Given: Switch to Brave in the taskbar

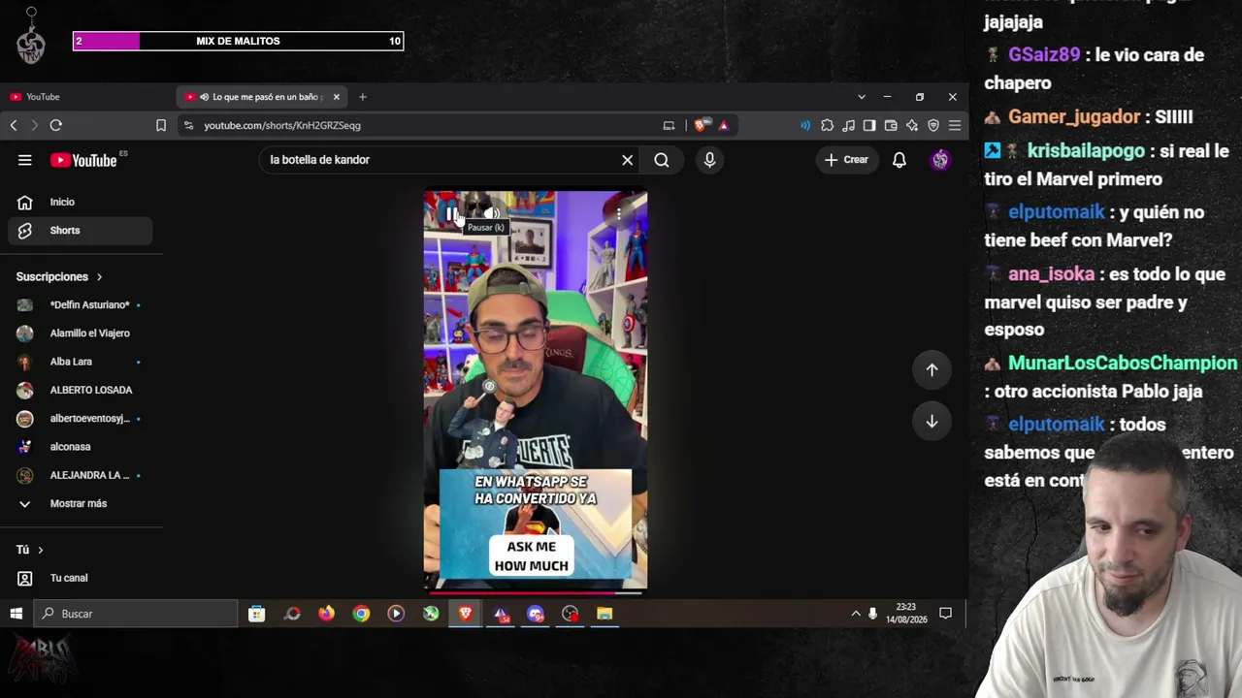Looking at the screenshot, I should [x=465, y=614].
